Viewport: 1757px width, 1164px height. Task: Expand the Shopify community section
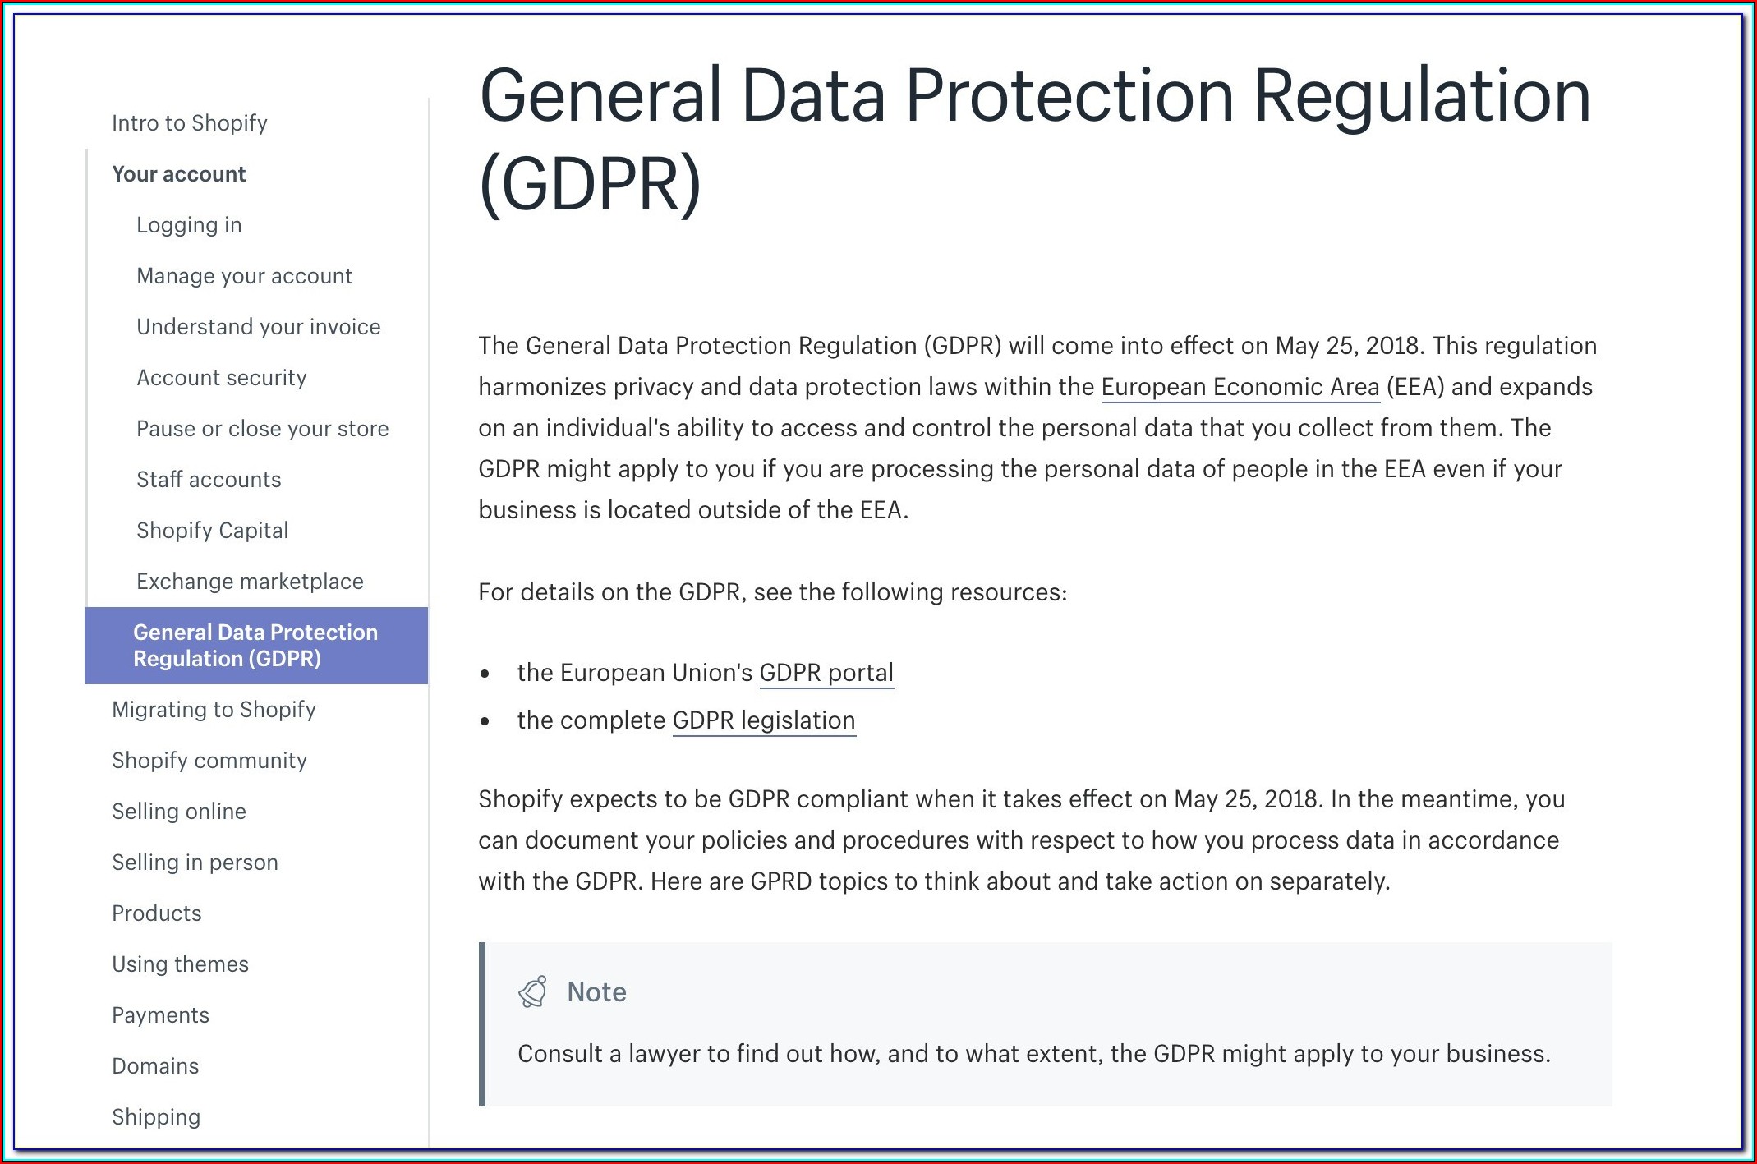(209, 761)
